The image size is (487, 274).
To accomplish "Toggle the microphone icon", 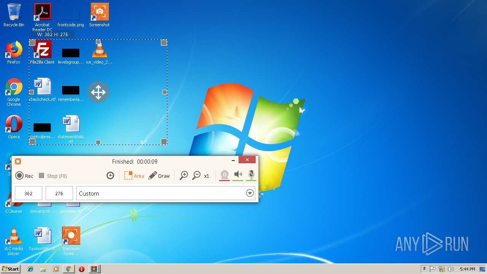I will click(251, 175).
